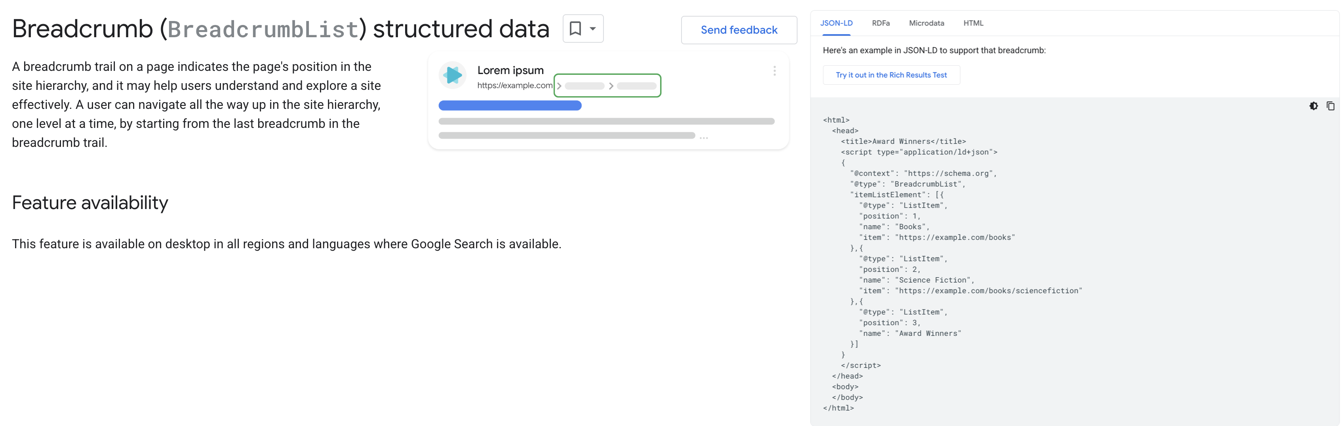Screen dimensions: 1344x426
Task: Click the https://example.com URL in the preview
Action: 514,86
